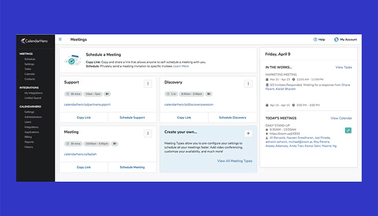Open Tasks in the sidebar
Screen dimensions: 378x216
[x=28, y=69]
